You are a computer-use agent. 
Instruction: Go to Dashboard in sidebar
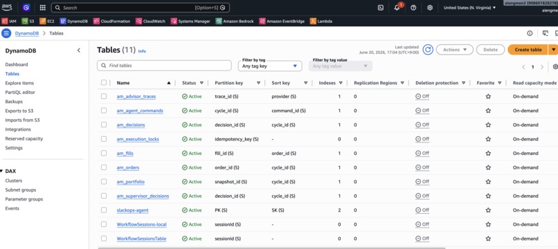click(17, 65)
